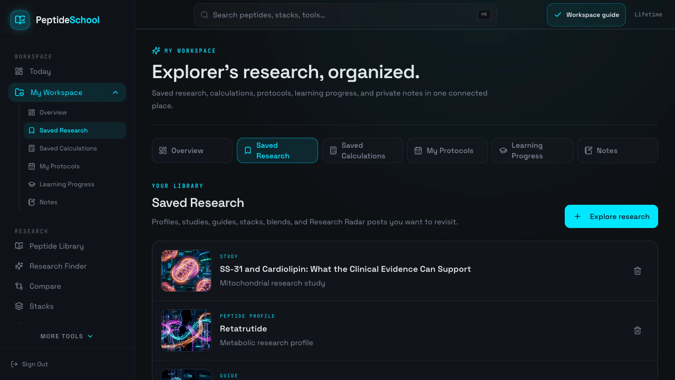Select Saved Research in the sidebar
The height and width of the screenshot is (380, 675).
(x=75, y=130)
